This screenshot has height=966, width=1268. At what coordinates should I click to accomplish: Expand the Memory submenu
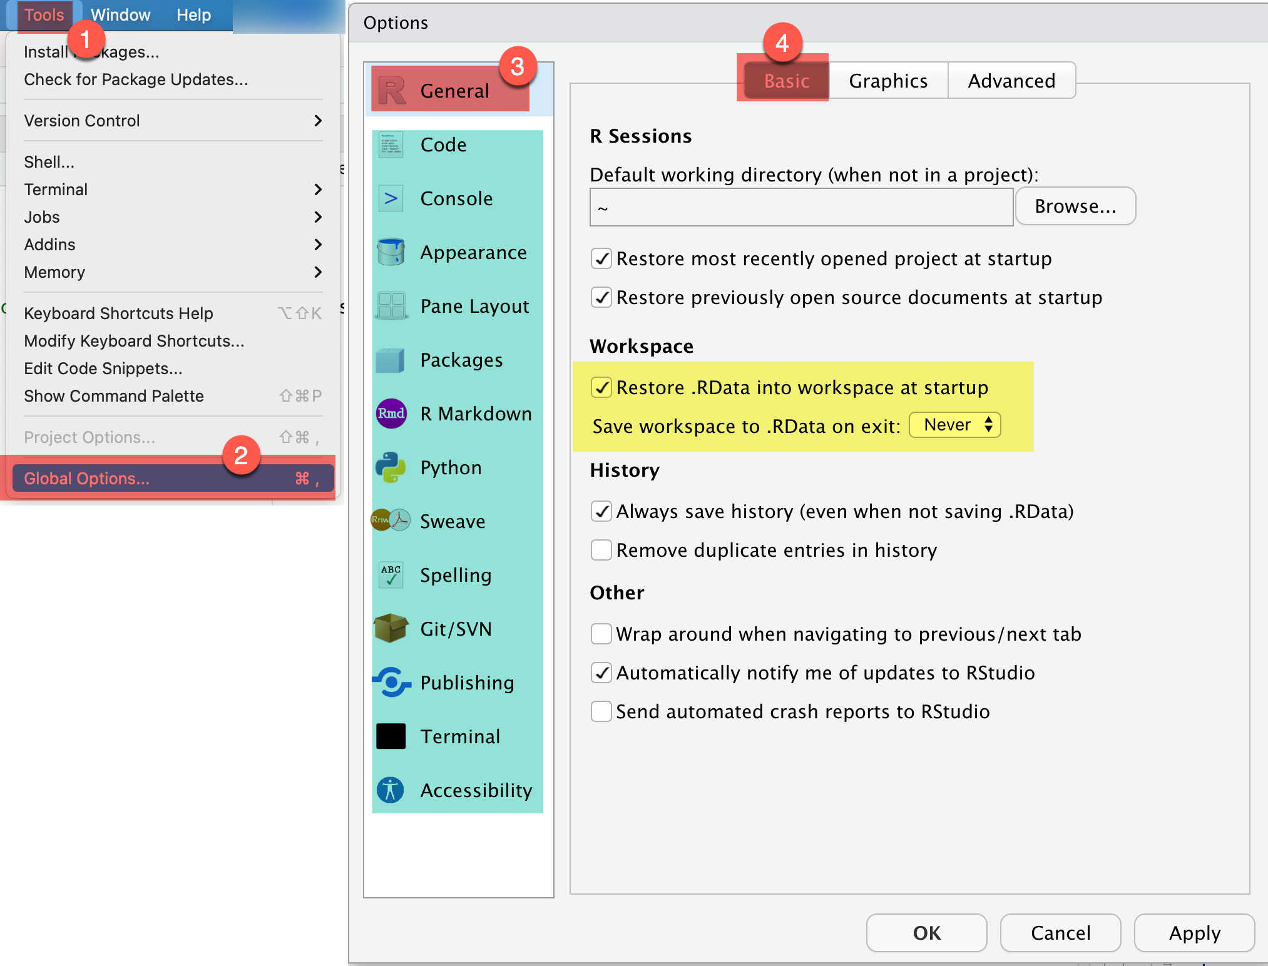pos(173,272)
